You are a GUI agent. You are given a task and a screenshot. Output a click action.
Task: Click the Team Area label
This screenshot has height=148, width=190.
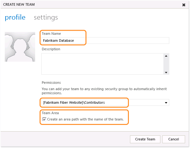point(50,113)
